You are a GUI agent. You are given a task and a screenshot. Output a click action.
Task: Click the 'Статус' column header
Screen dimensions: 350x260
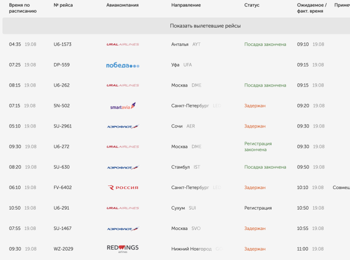point(252,5)
